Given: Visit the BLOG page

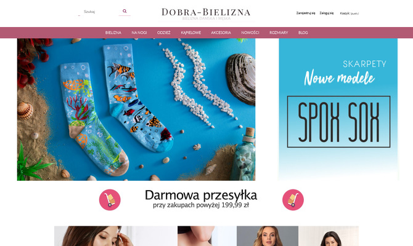Looking at the screenshot, I should [x=303, y=33].
